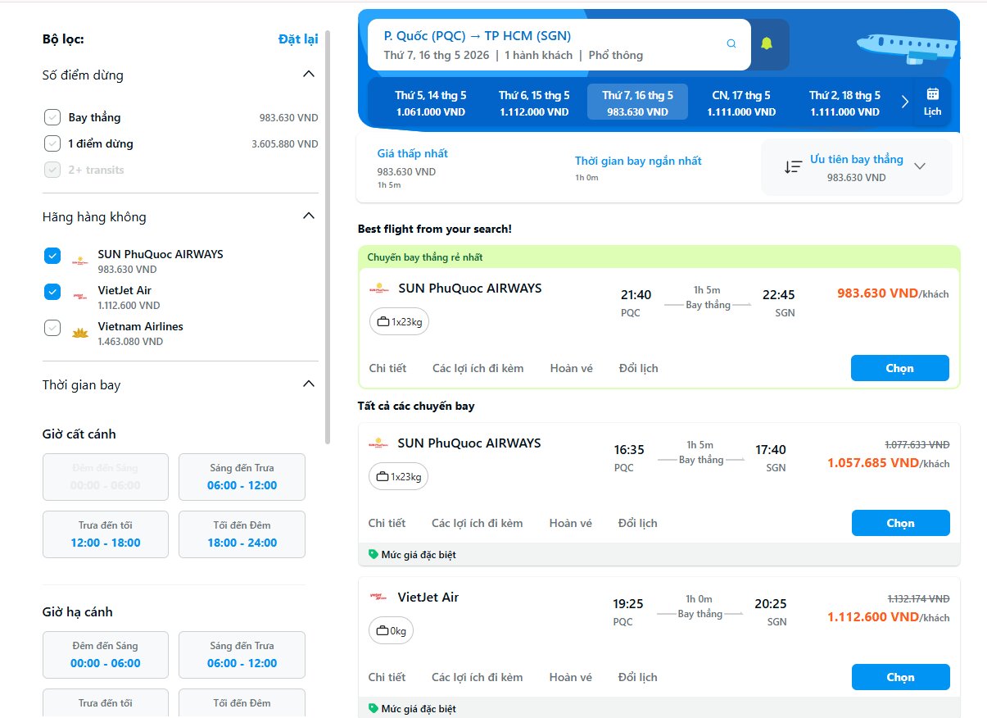
Task: Uncheck VietJet Air airline filter
Action: click(x=52, y=292)
